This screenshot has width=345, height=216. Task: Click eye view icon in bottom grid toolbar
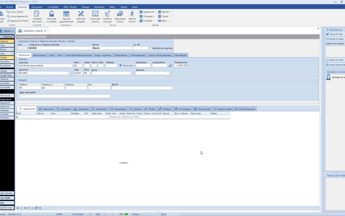pyautogui.click(x=25, y=208)
